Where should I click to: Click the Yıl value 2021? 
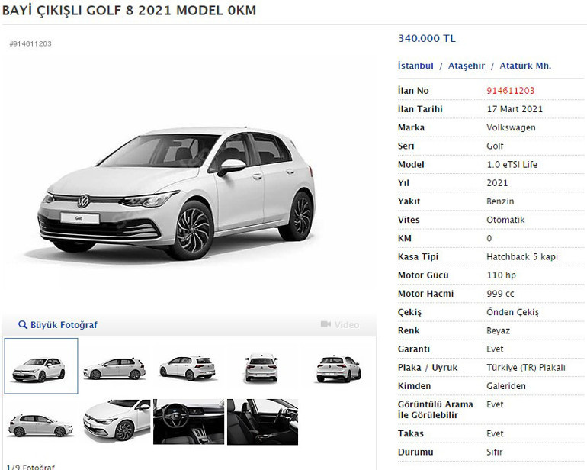click(497, 183)
